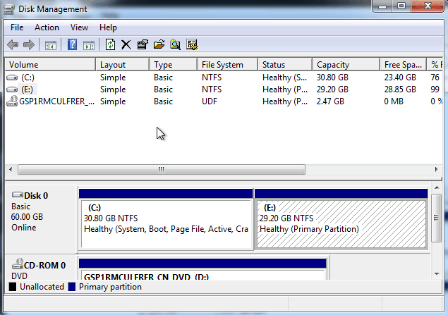Screen dimensions: 448x315
Task: Click the Explore magnifier folder toolbar icon
Action: [175, 45]
